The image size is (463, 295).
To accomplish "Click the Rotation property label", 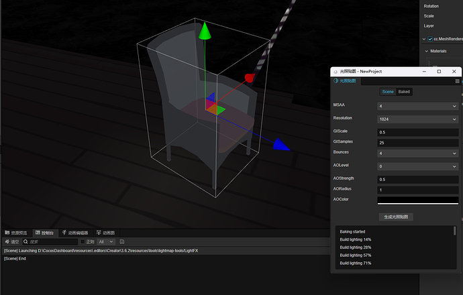I will point(431,6).
